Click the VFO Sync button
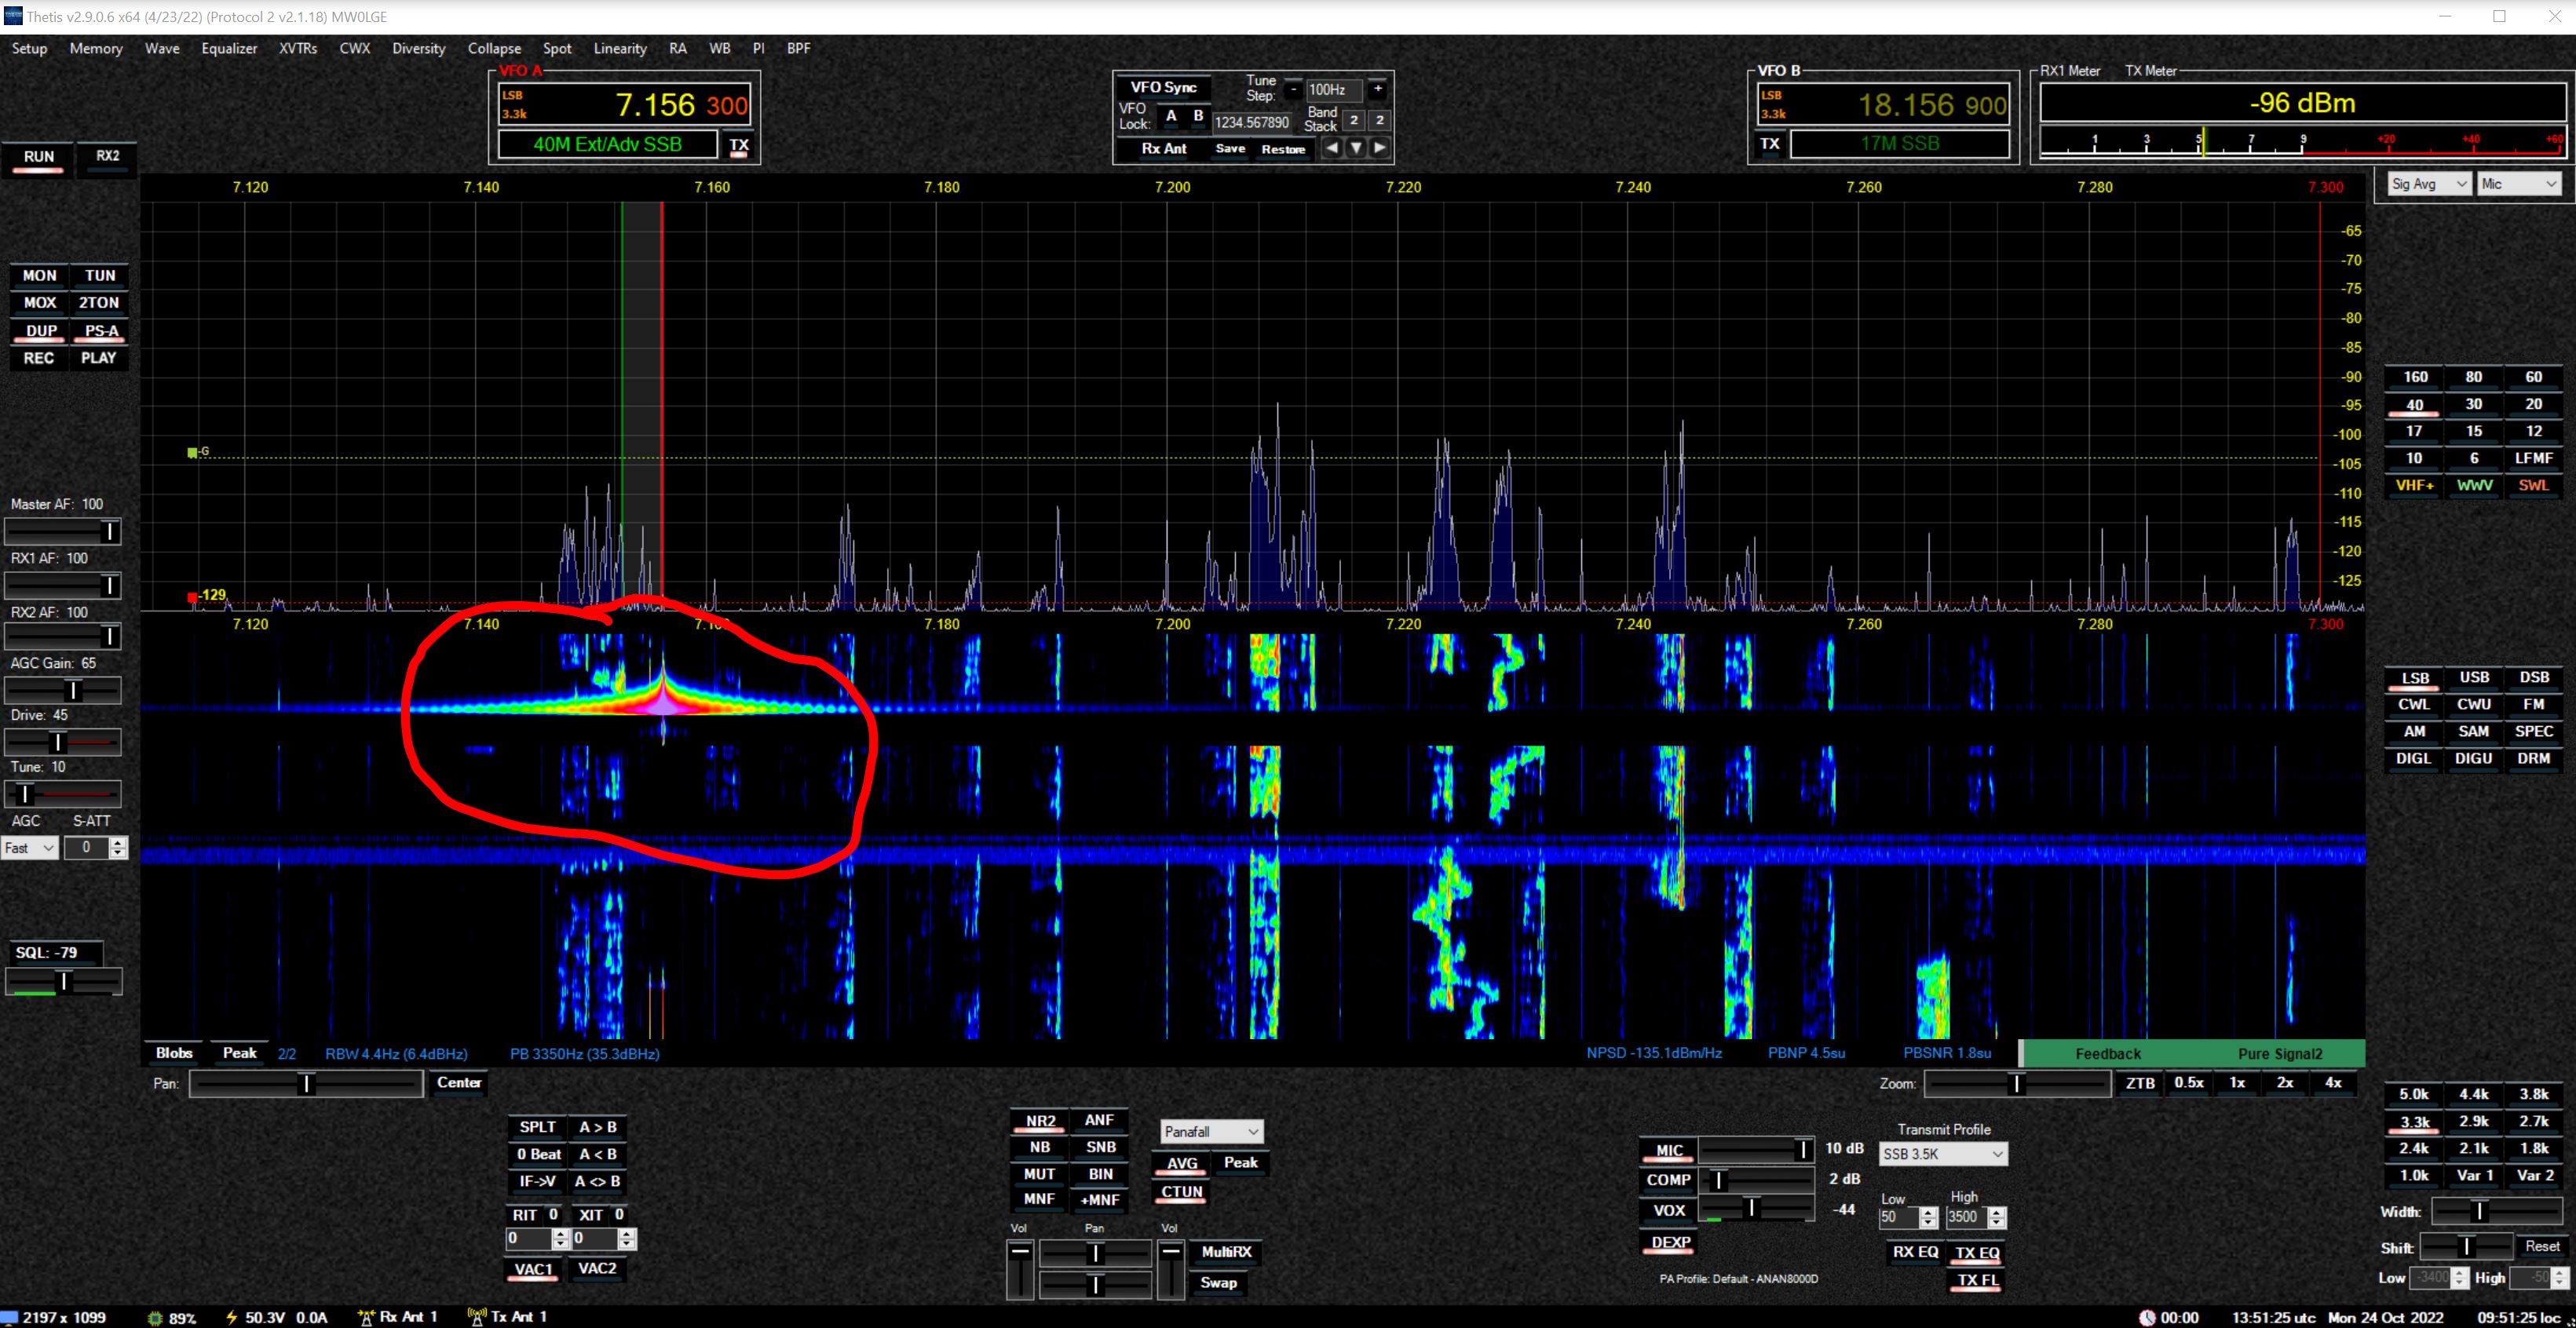Image resolution: width=2576 pixels, height=1328 pixels. [x=1163, y=87]
